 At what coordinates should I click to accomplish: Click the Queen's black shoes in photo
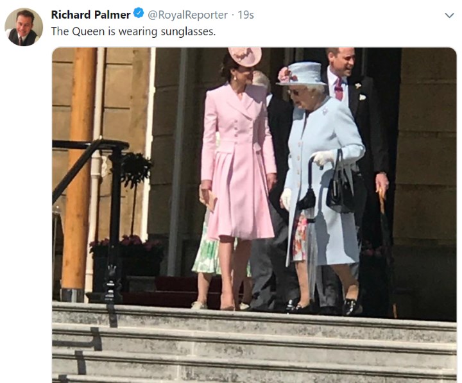click(324, 307)
